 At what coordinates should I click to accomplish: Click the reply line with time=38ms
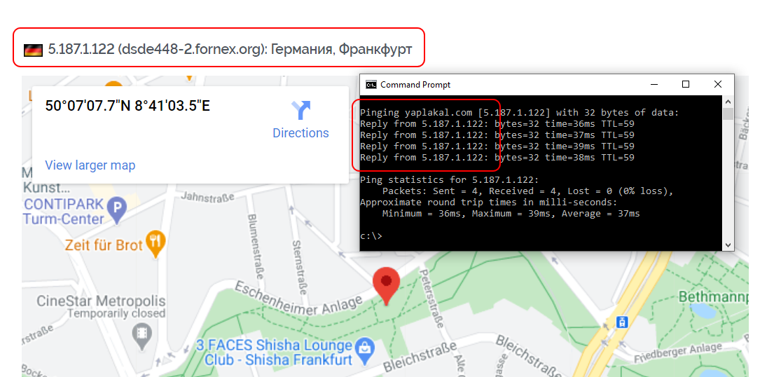pyautogui.click(x=497, y=158)
